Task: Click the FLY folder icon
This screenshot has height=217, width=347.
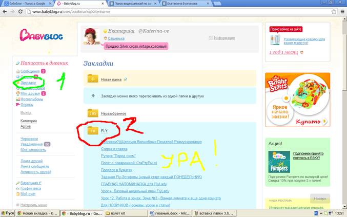Action: [93, 131]
